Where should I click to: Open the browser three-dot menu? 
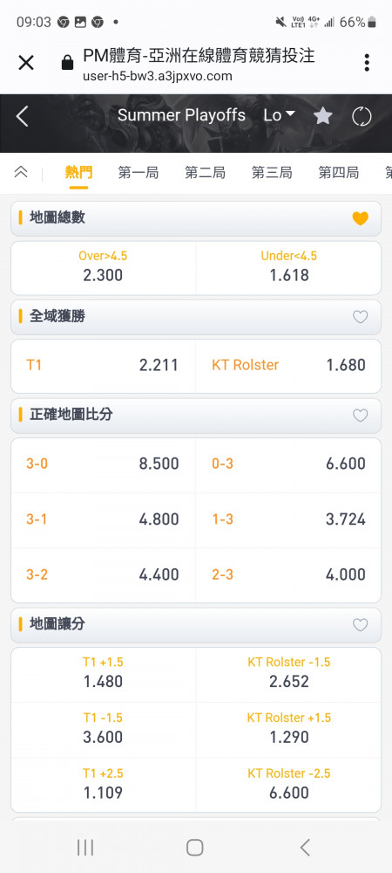367,62
